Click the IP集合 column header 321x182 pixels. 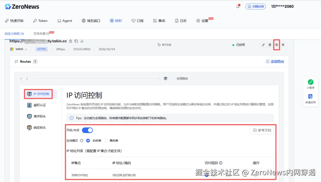(76, 163)
